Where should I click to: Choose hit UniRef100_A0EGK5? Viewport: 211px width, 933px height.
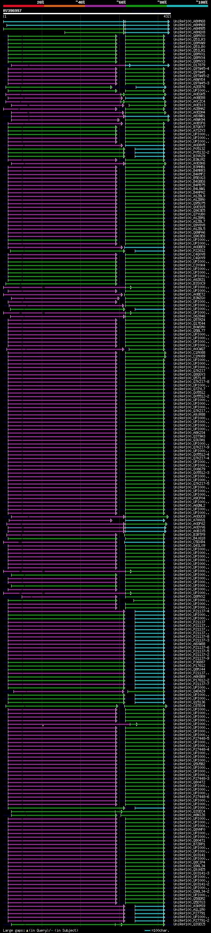pos(189,94)
